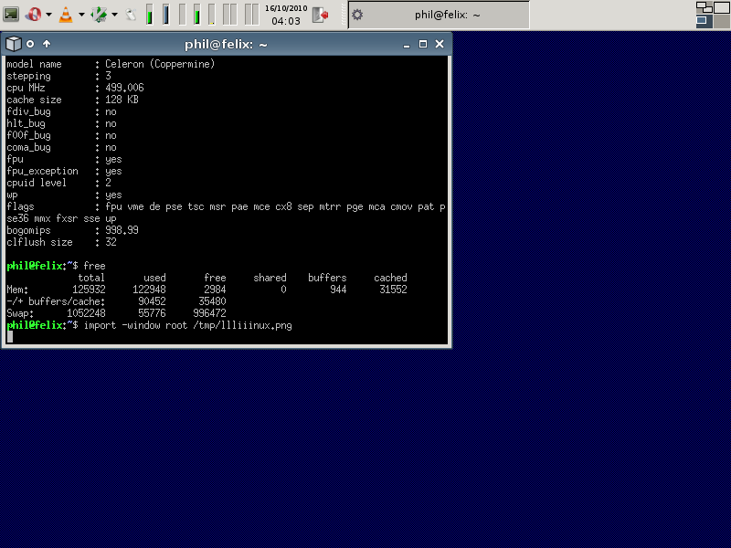The image size is (731, 548).
Task: Click the terminal cursor on the empty prompt line
Action: click(x=10, y=337)
